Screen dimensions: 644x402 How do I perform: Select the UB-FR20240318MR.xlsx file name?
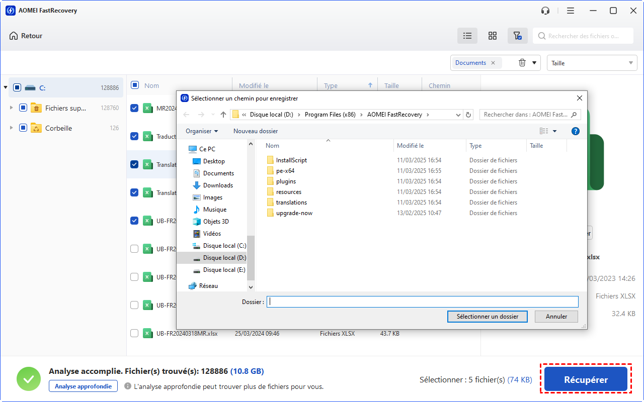click(x=187, y=333)
